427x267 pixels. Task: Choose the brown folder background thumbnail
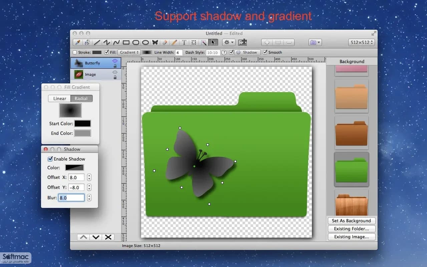pyautogui.click(x=352, y=133)
